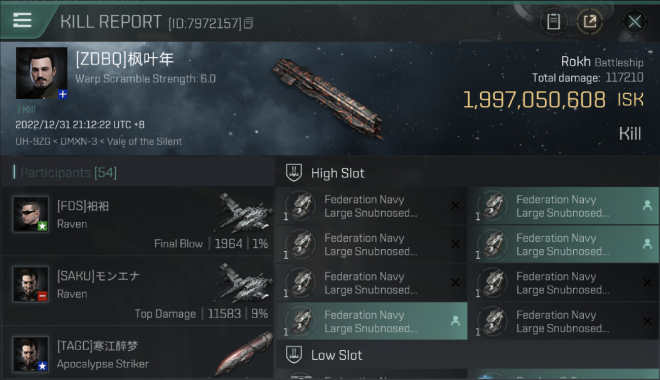660x380 pixels.
Task: Toggle X mark on first left-column module
Action: click(x=455, y=206)
